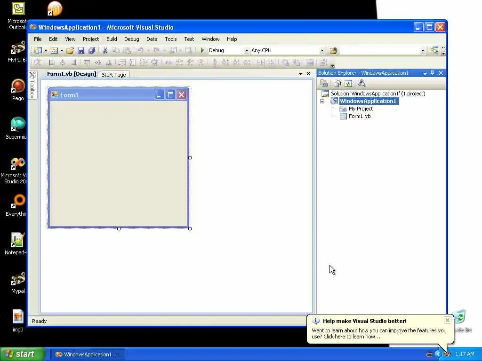Click the Align Lefts layout icon
Viewport: 482px width, 361px height.
52,63
